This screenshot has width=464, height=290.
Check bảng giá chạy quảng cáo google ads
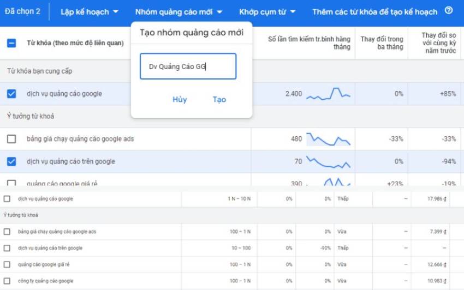pyautogui.click(x=11, y=138)
